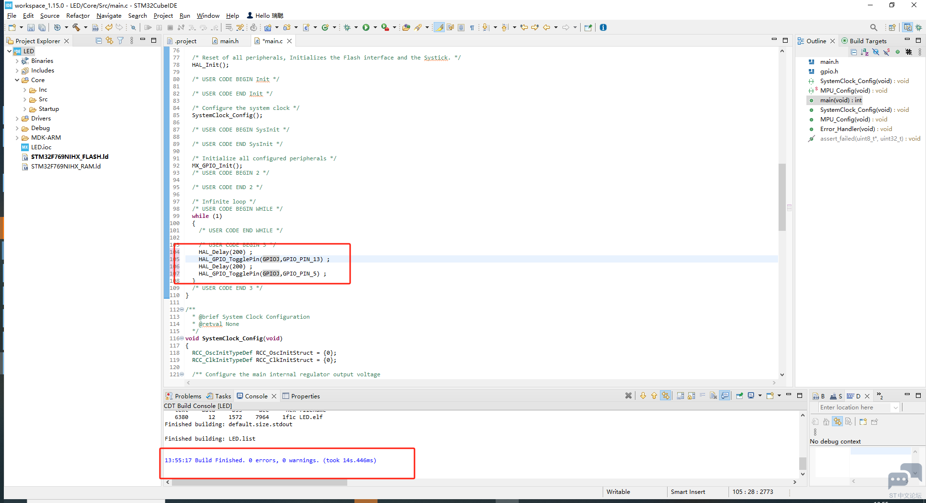Expand the MDK-ARM folder node
The image size is (926, 503).
click(17, 138)
